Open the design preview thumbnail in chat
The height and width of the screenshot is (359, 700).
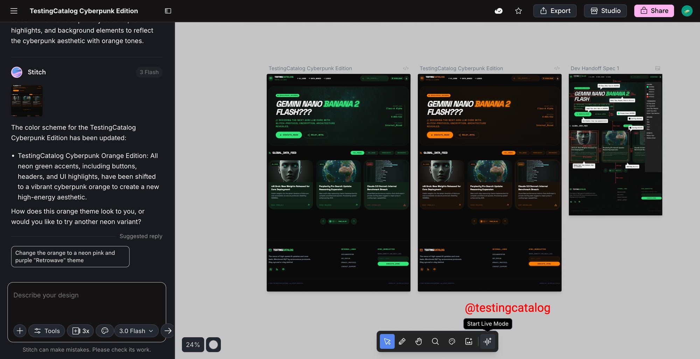[x=27, y=101]
